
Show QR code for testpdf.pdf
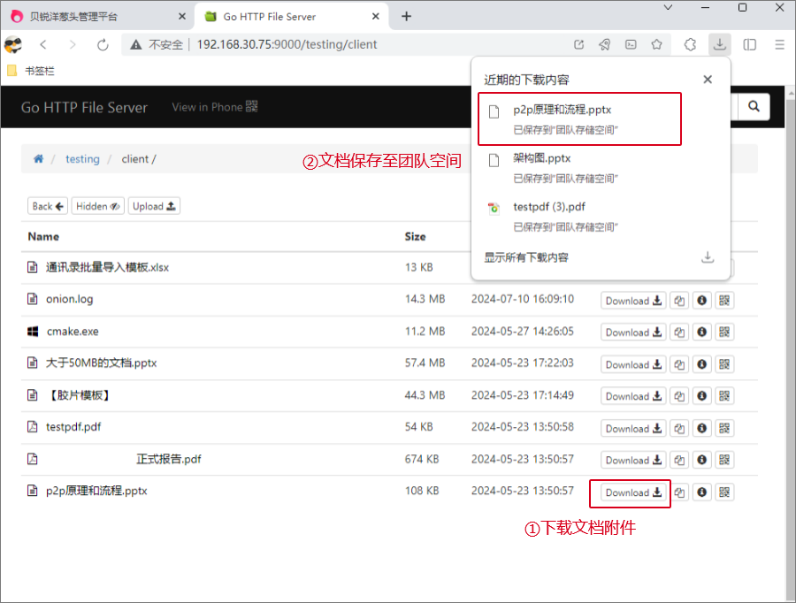click(724, 429)
